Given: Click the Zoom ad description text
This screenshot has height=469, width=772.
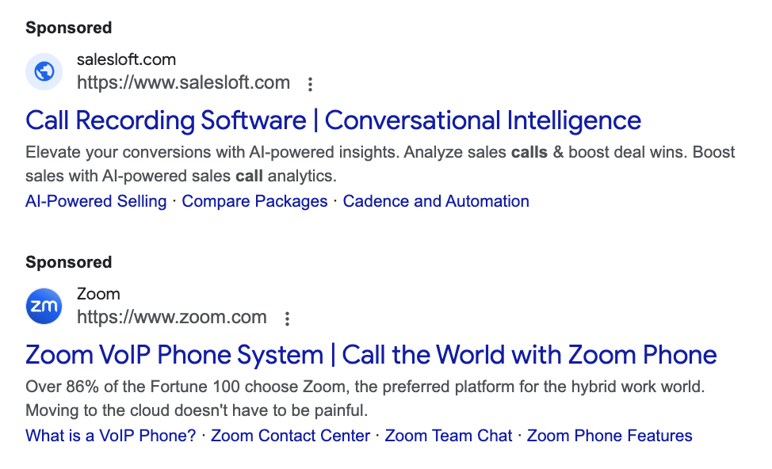Looking at the screenshot, I should 365,399.
